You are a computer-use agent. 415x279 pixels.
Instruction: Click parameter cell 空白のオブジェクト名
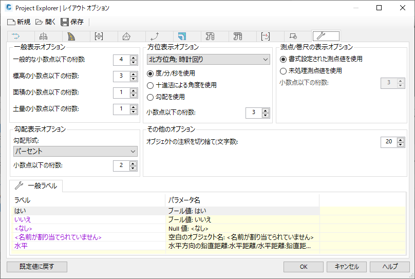coord(242,237)
